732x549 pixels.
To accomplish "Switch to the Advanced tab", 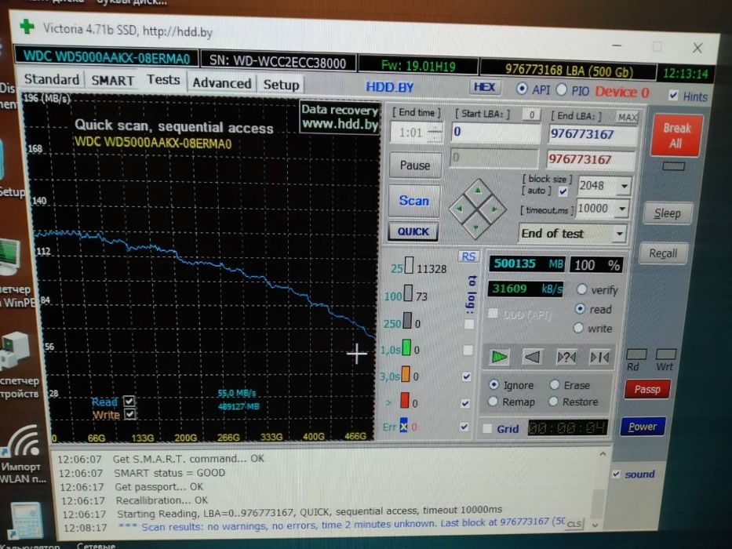I will point(222,83).
